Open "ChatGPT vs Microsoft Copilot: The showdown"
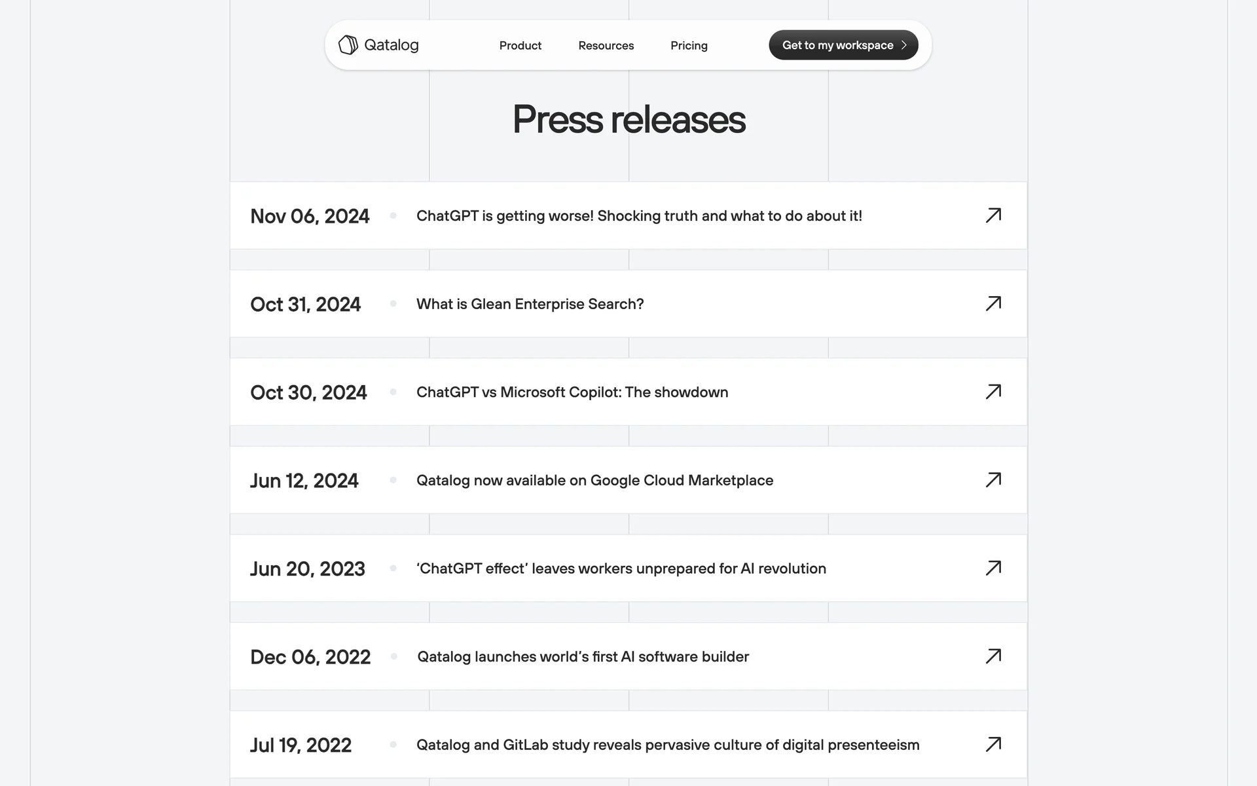 coord(572,392)
